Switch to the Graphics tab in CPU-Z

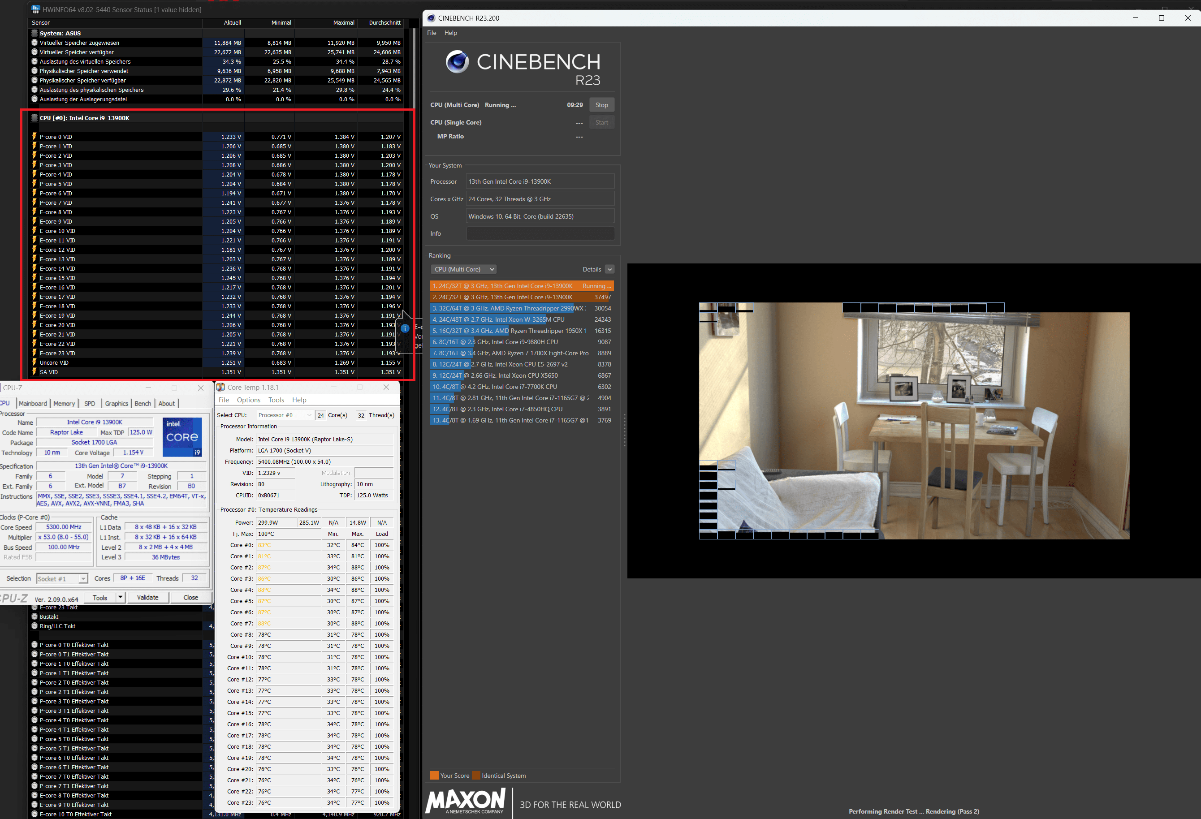tap(116, 404)
